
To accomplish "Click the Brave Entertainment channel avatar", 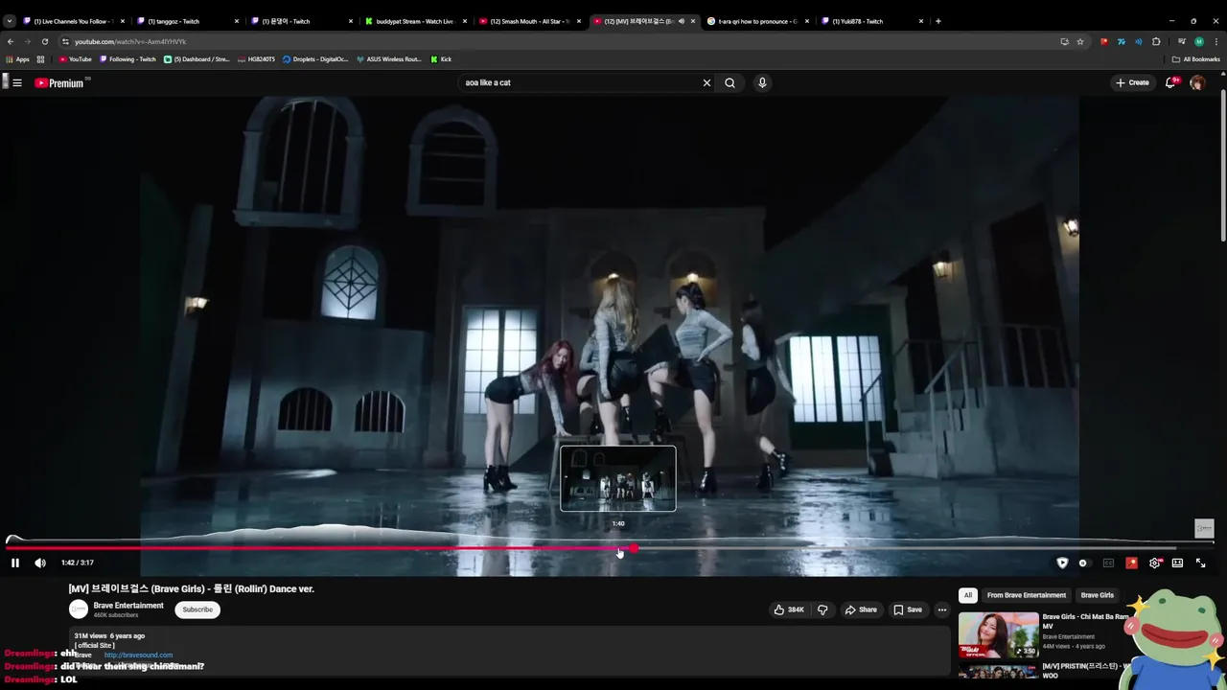I will coord(79,609).
